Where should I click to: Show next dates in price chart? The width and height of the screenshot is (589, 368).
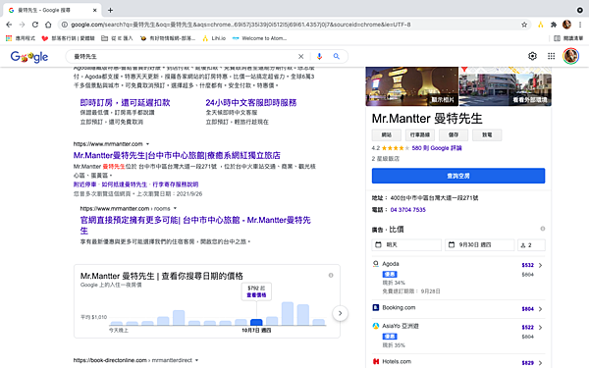point(340,313)
